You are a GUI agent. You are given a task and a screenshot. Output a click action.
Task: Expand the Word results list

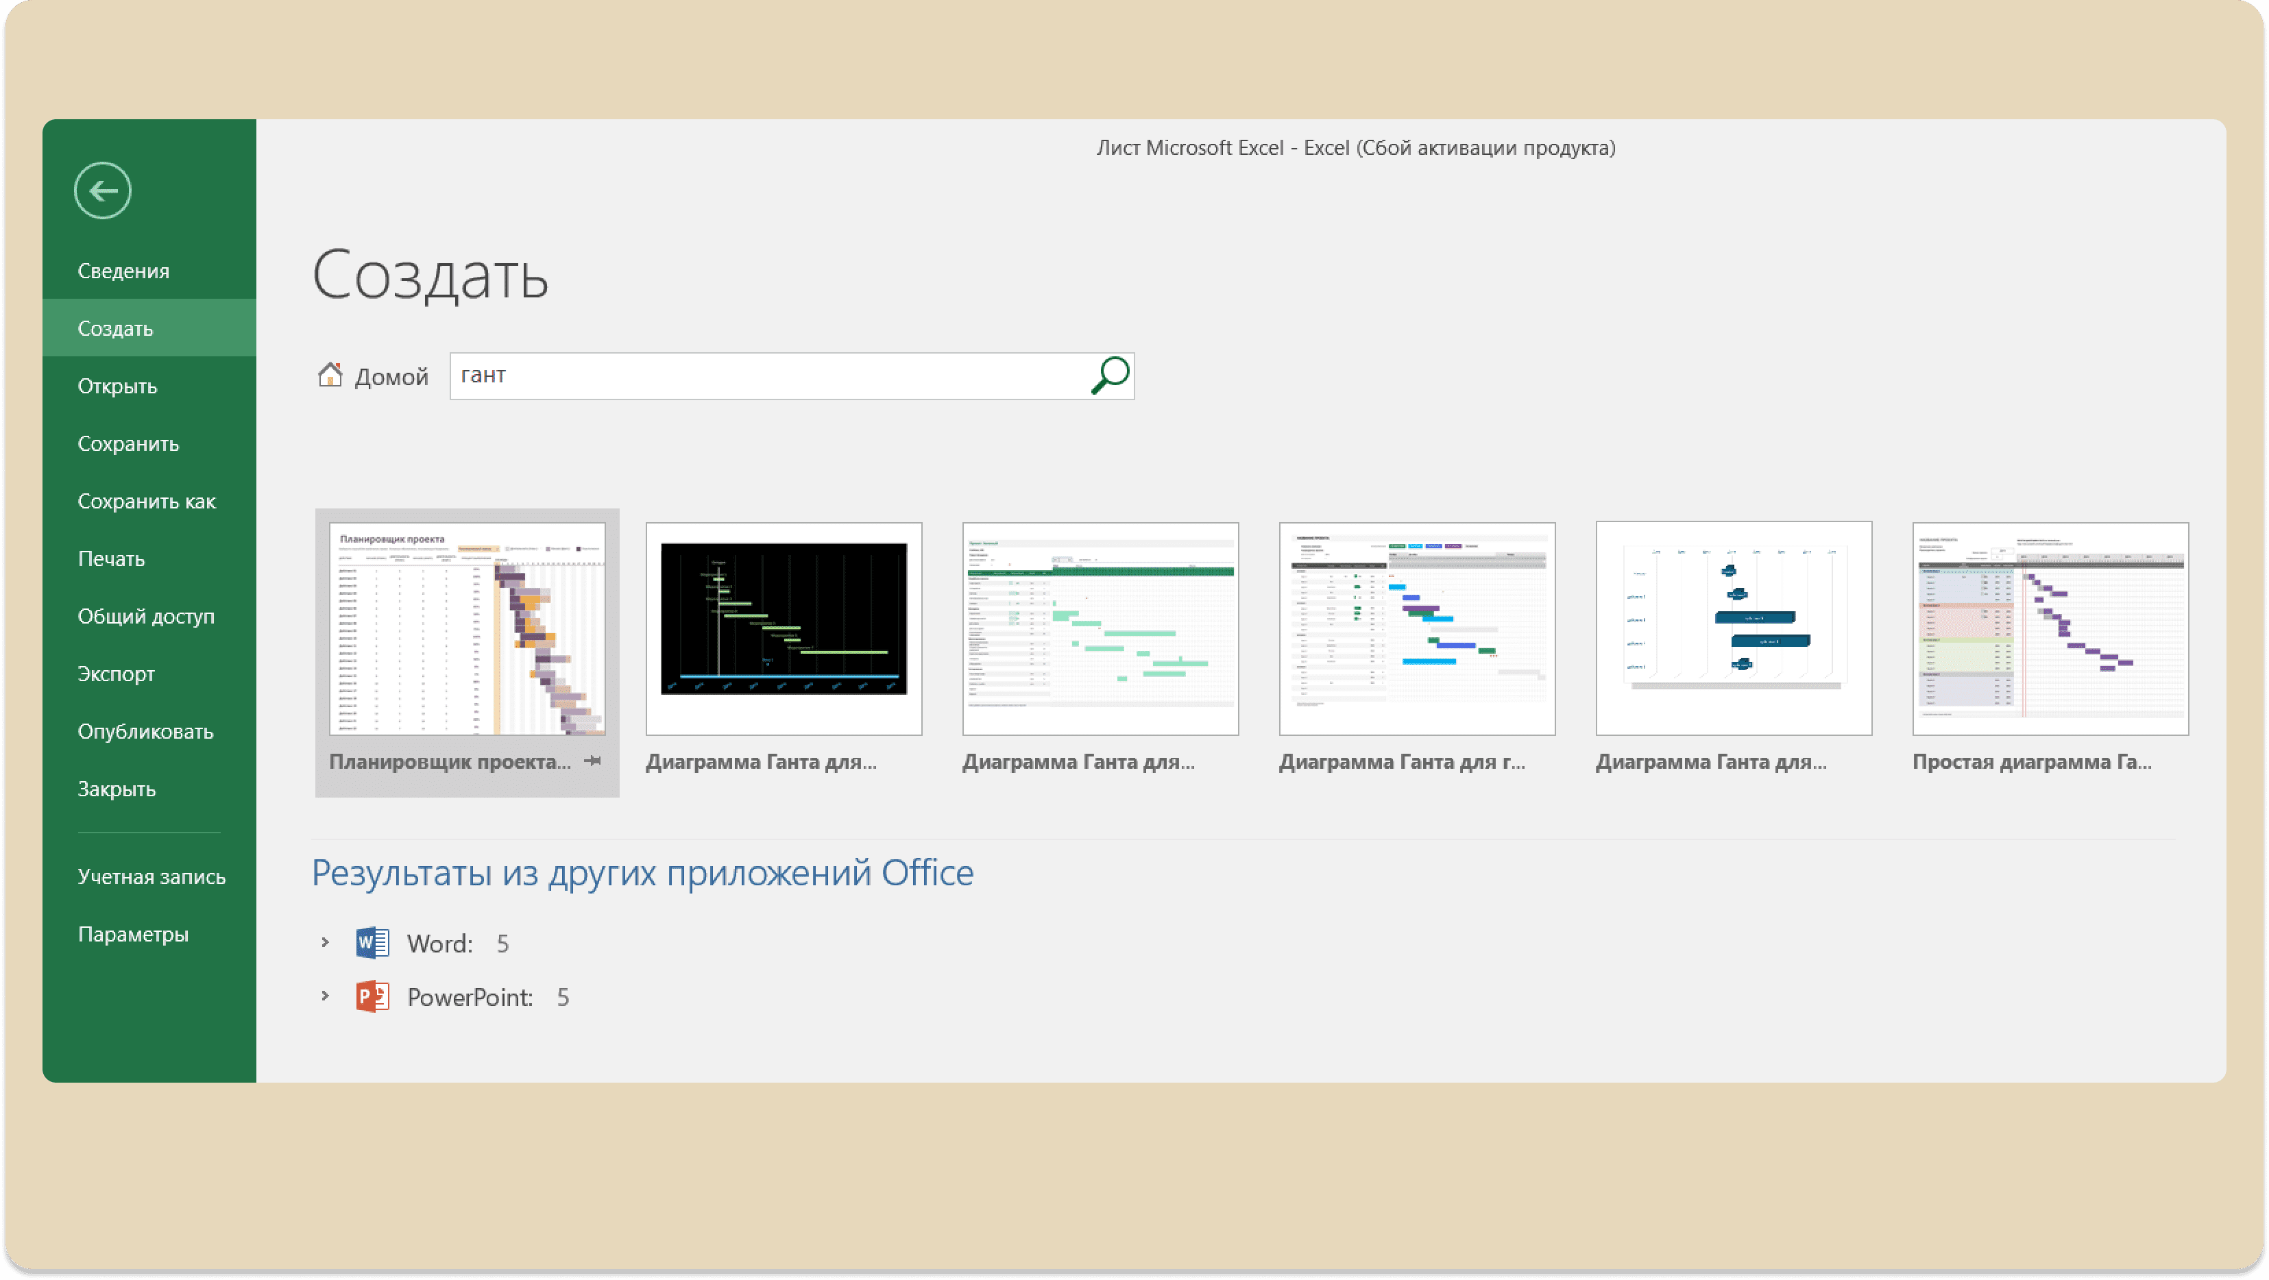click(x=325, y=943)
